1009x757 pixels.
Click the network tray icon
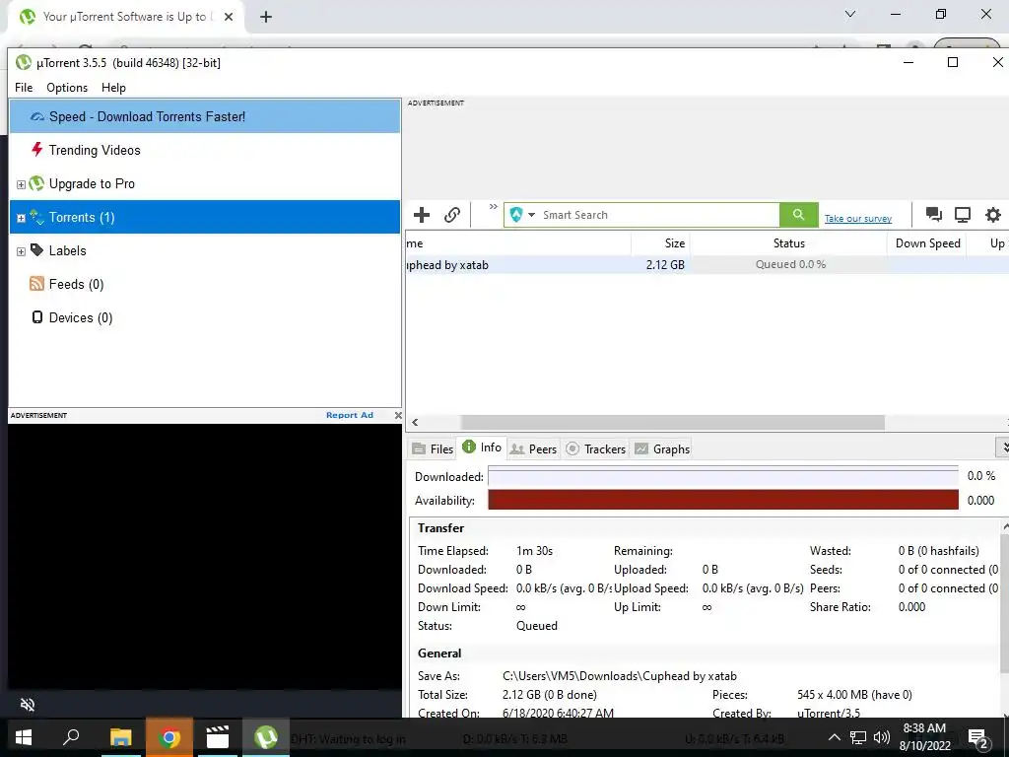point(858,737)
